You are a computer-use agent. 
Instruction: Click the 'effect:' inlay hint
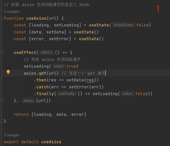click(47, 53)
